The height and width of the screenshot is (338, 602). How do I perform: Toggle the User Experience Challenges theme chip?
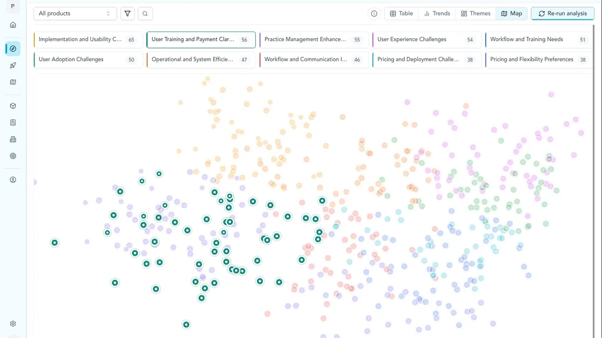(x=427, y=40)
